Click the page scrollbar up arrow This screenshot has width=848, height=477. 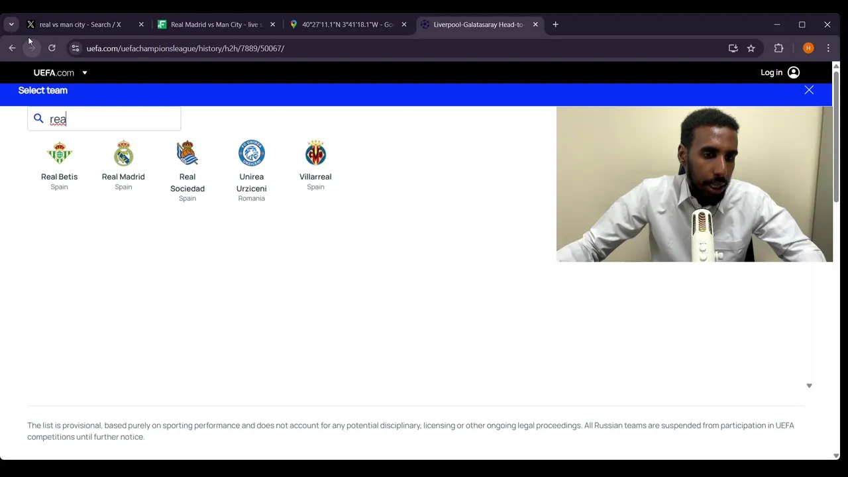coord(836,66)
